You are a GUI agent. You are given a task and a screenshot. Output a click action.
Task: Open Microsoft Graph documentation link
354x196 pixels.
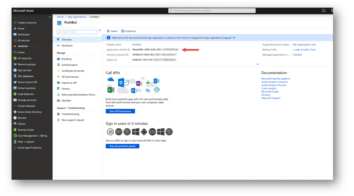(270, 92)
